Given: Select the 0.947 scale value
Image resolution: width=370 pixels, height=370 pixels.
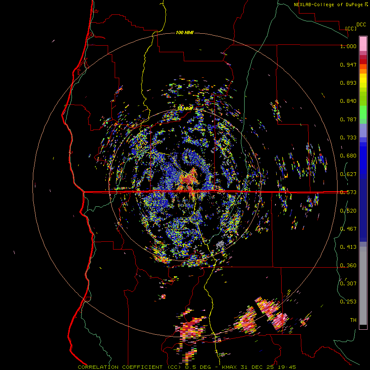Looking at the screenshot, I should pos(348,65).
